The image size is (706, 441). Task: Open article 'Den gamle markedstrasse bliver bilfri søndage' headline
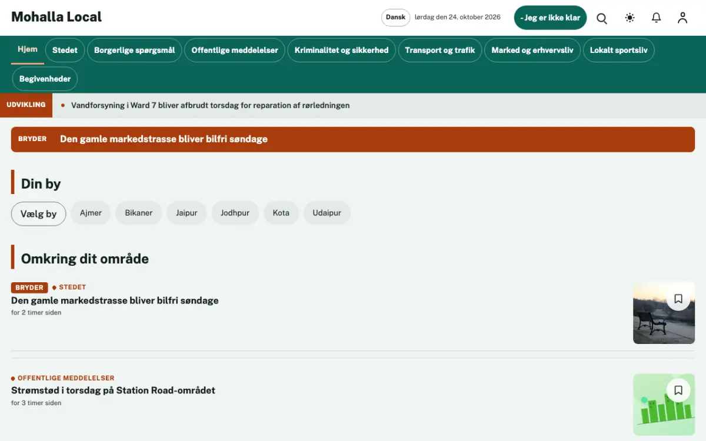coord(115,300)
